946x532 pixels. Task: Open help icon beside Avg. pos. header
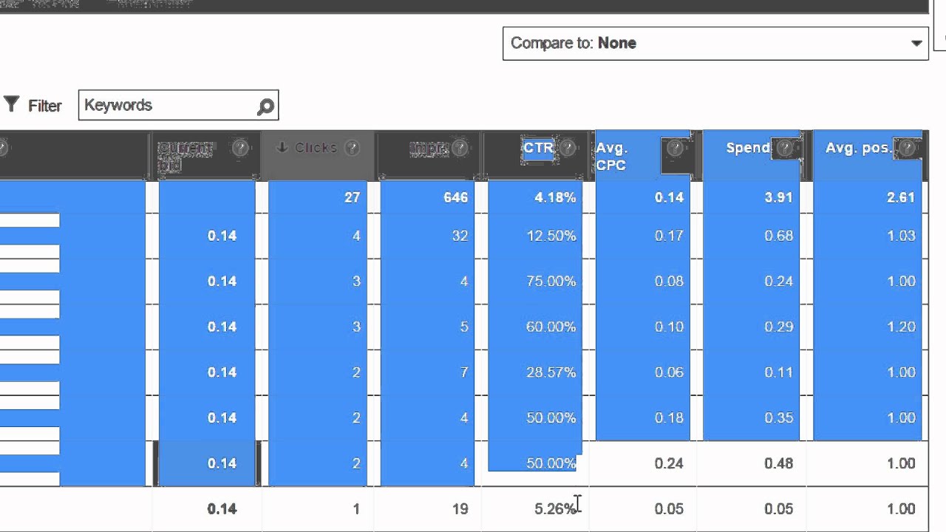pos(907,149)
